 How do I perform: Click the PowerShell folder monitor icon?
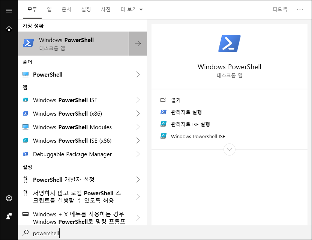[25, 74]
